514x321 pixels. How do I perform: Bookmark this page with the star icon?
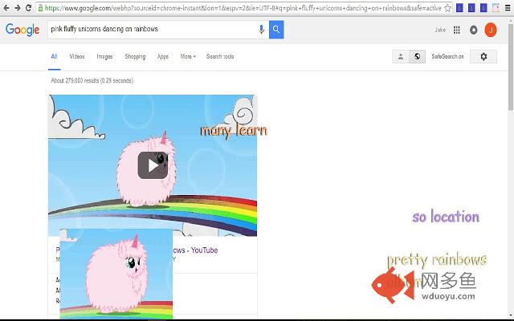447,8
